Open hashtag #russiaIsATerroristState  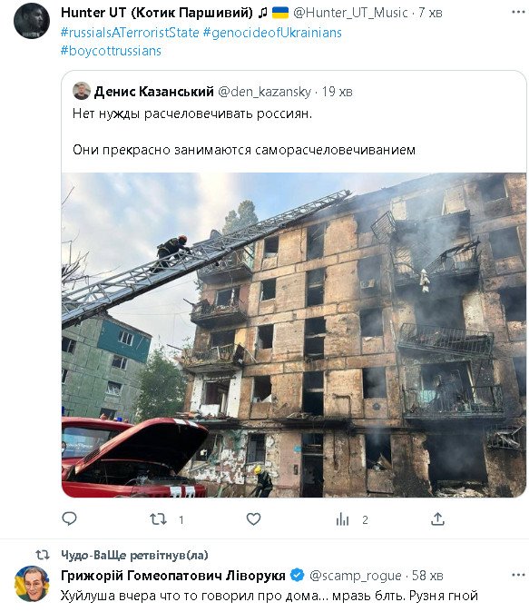[130, 33]
